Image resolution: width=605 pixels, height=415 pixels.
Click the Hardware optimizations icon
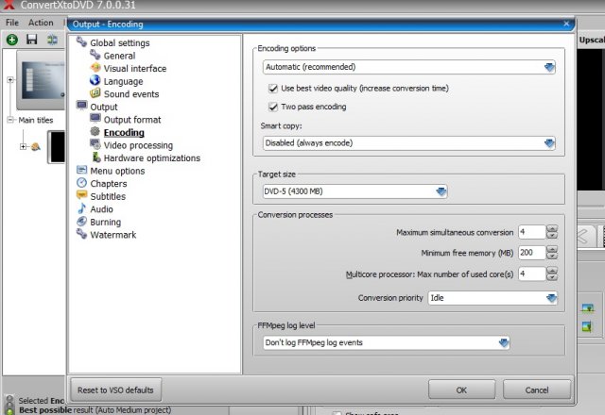[x=95, y=158]
